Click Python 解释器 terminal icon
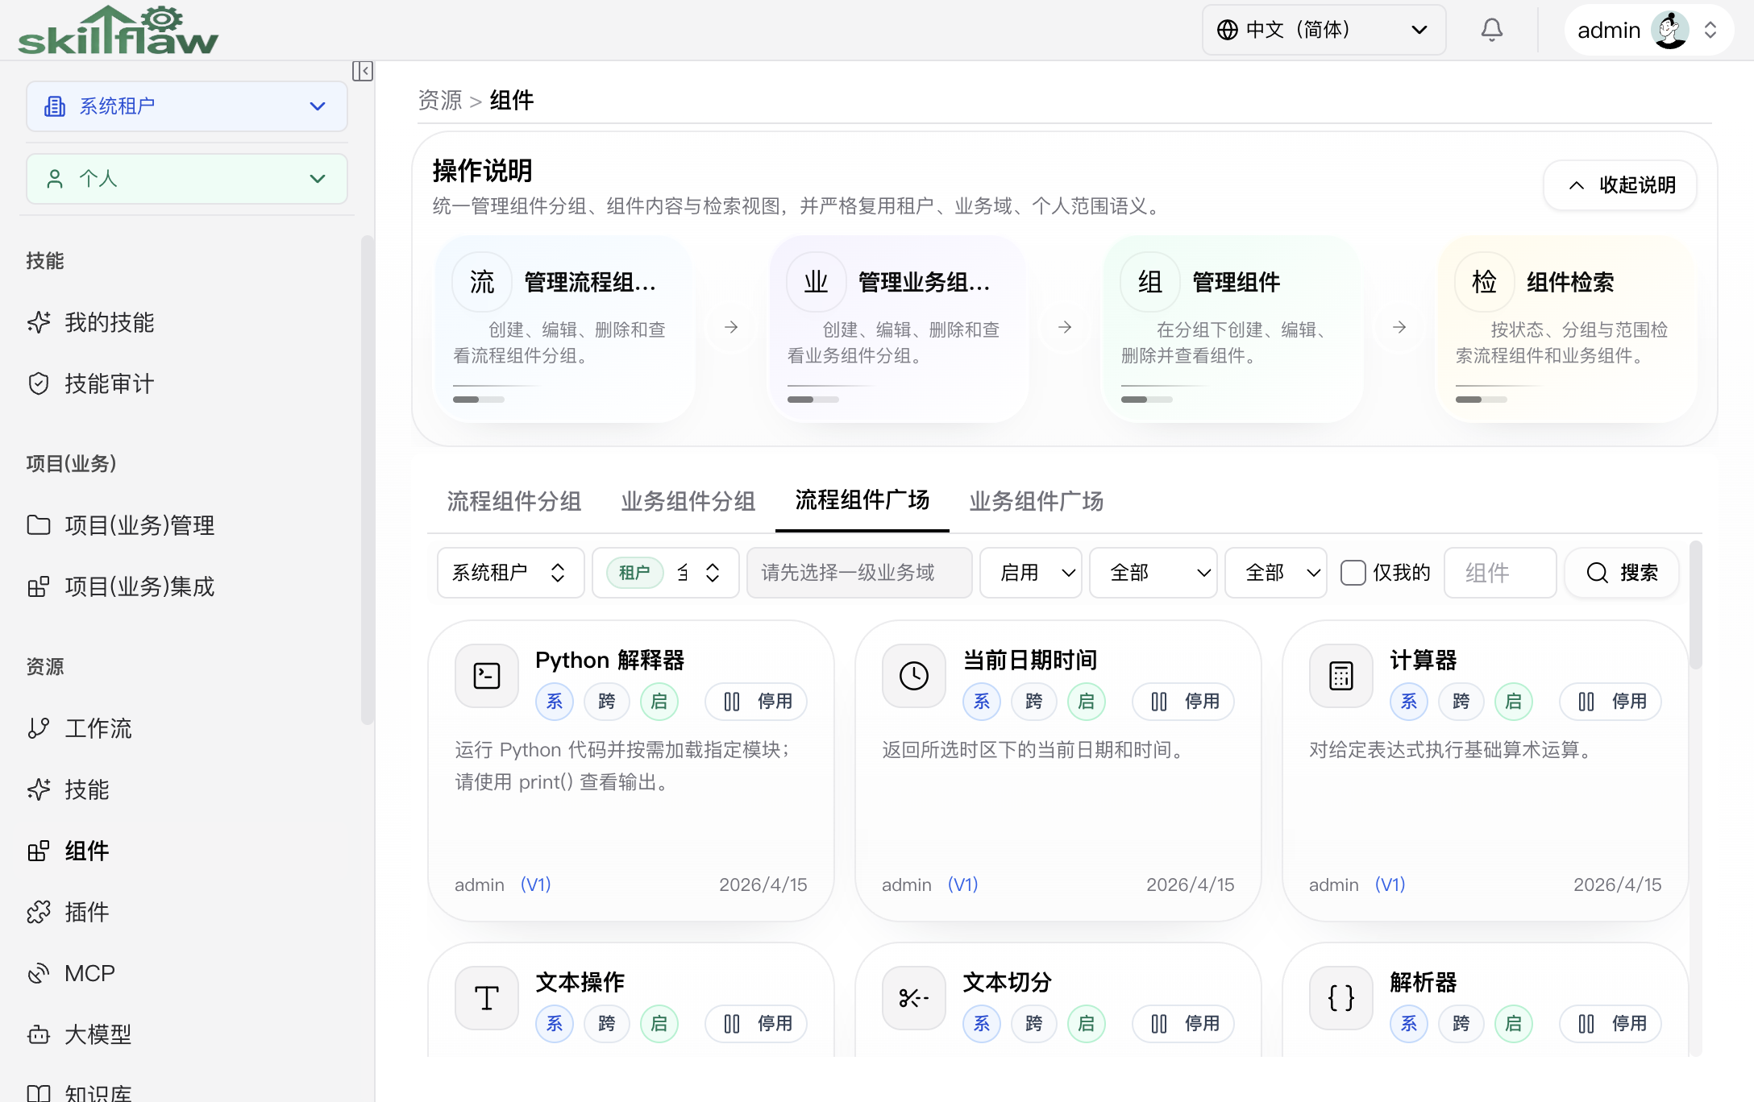The image size is (1754, 1102). point(487,676)
